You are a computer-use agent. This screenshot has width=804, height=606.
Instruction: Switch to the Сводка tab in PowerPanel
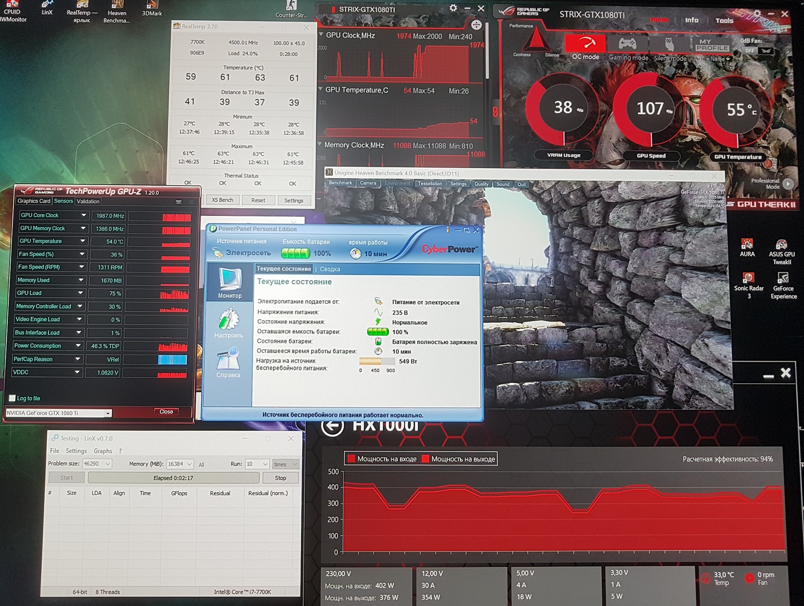[x=330, y=269]
